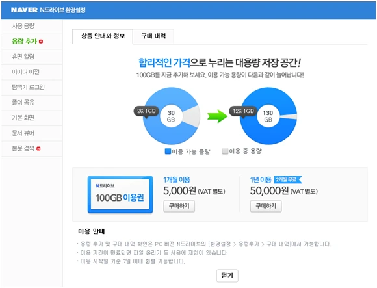Viewport: 377px width, 288px height.
Task: Click the 2개월 무료 ribbon badge
Action: pyautogui.click(x=287, y=179)
